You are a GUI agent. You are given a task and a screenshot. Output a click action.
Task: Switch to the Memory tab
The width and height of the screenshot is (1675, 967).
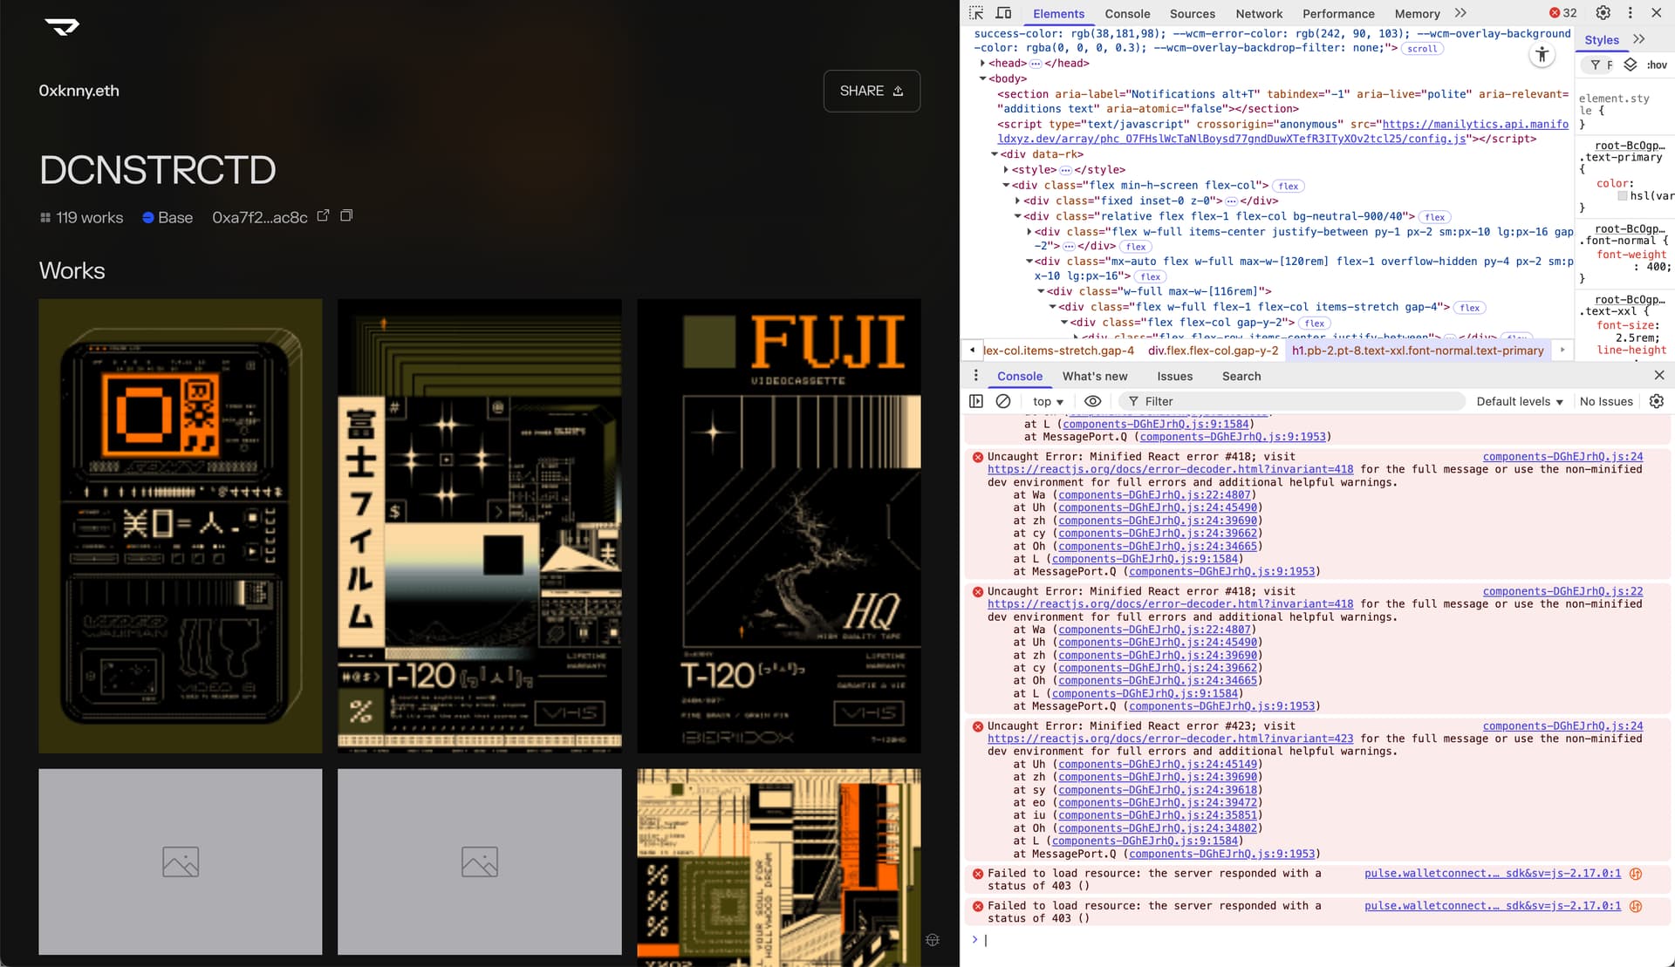(x=1417, y=13)
